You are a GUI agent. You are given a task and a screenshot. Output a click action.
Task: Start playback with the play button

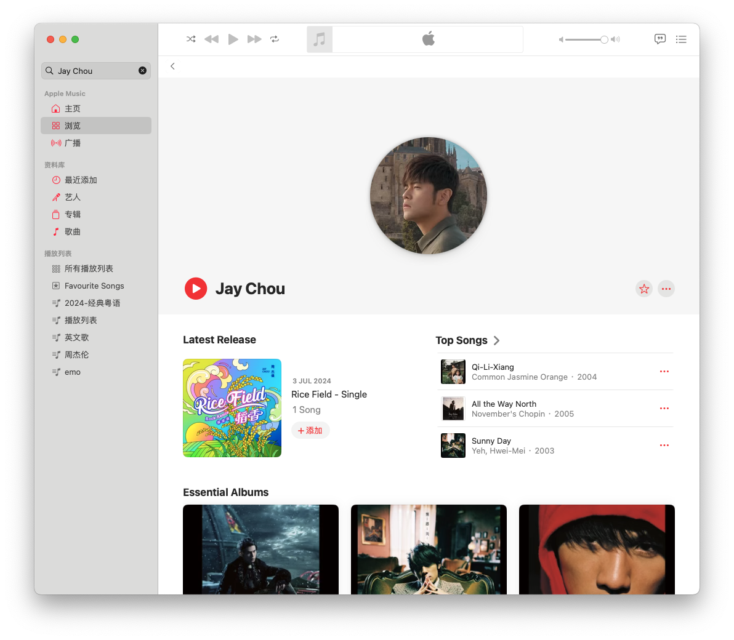(233, 39)
